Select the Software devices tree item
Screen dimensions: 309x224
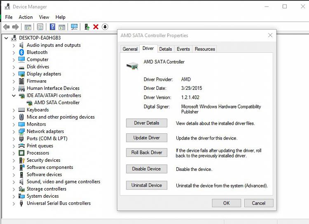44,175
